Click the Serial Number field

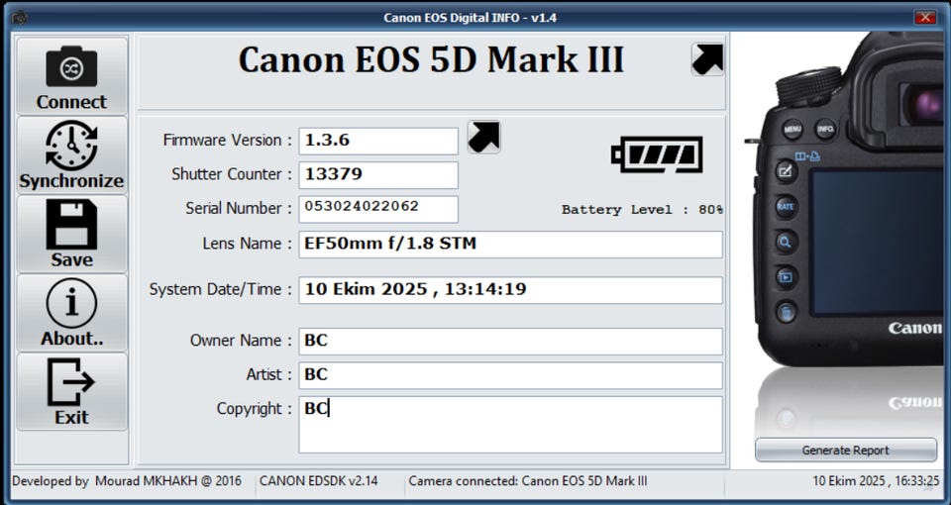[x=378, y=209]
